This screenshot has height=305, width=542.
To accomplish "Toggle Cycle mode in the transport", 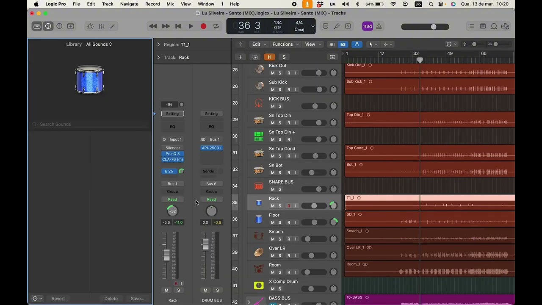I will 216,26.
